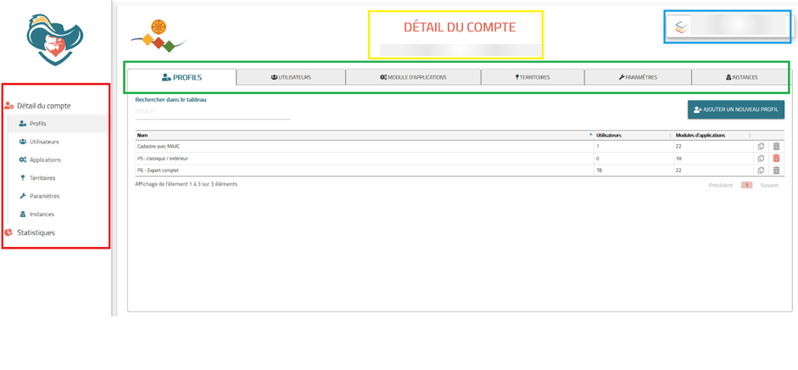This screenshot has height=370, width=798.
Task: Select Paramètres in the left sidebar
Action: (x=44, y=196)
